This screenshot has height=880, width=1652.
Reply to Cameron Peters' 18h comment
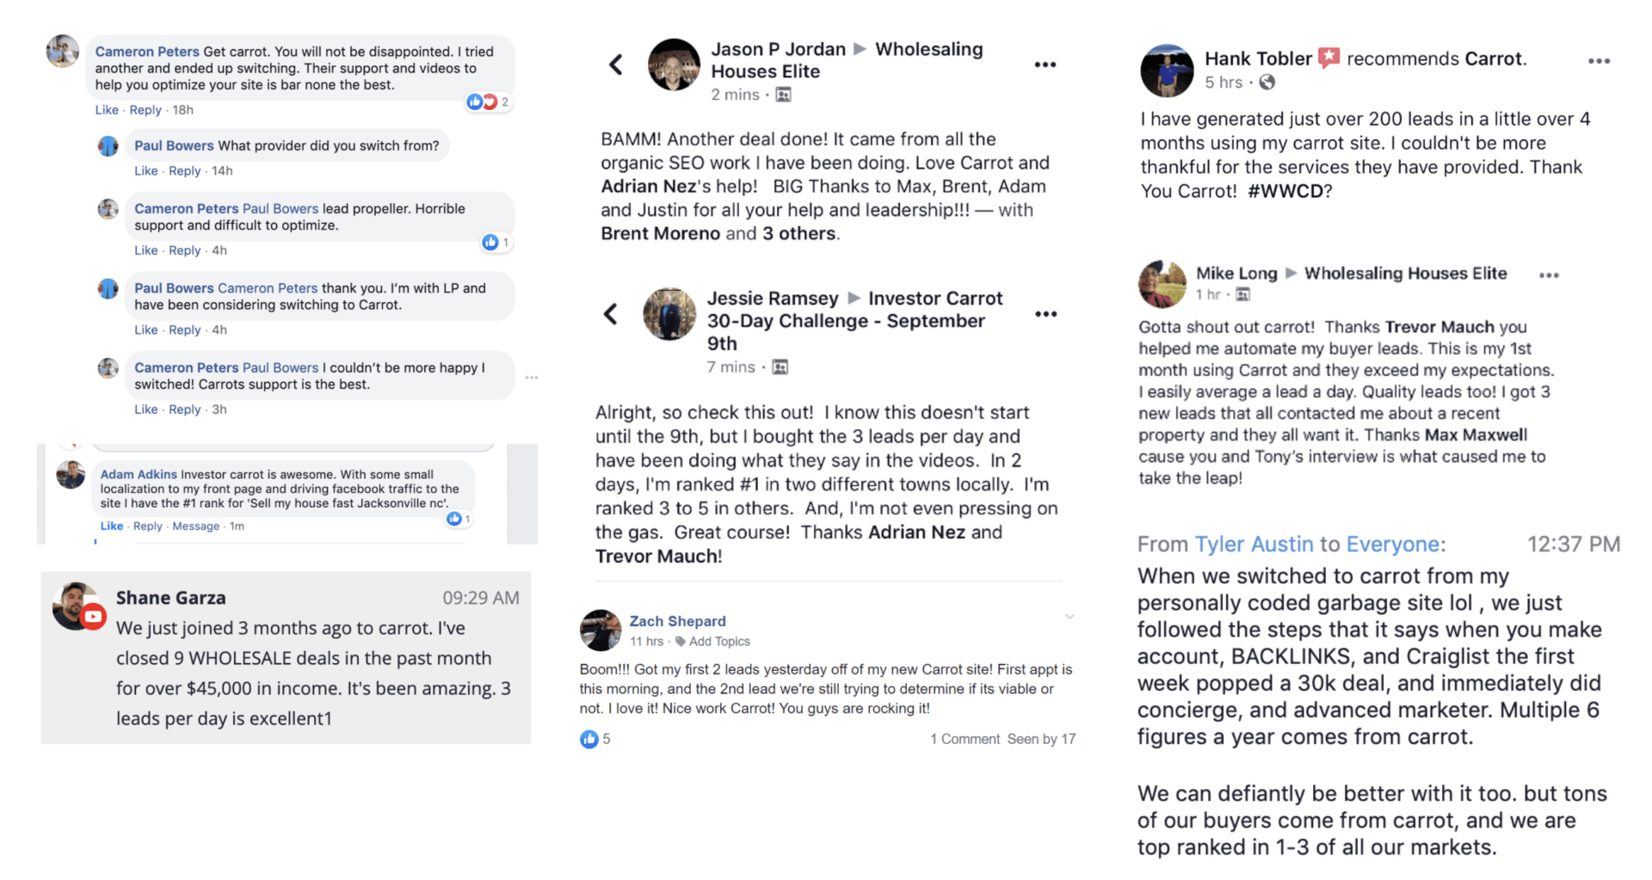[145, 110]
